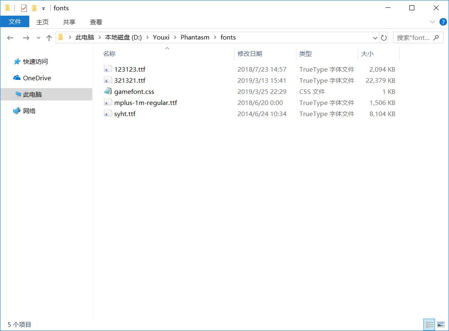Click the date 2019/3/25 22:29
This screenshot has height=331, width=449.
[x=262, y=92]
